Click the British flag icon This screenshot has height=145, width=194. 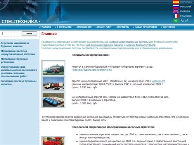coord(176,11)
